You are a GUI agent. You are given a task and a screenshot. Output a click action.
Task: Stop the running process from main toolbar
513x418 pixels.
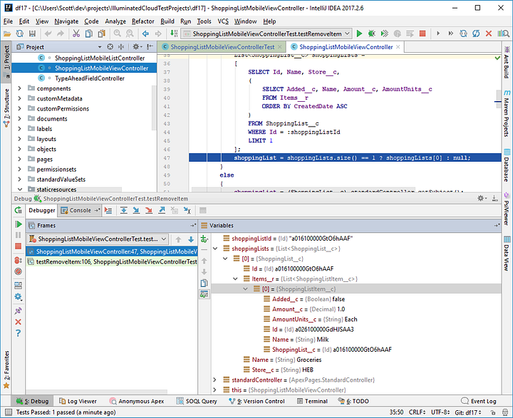click(423, 33)
